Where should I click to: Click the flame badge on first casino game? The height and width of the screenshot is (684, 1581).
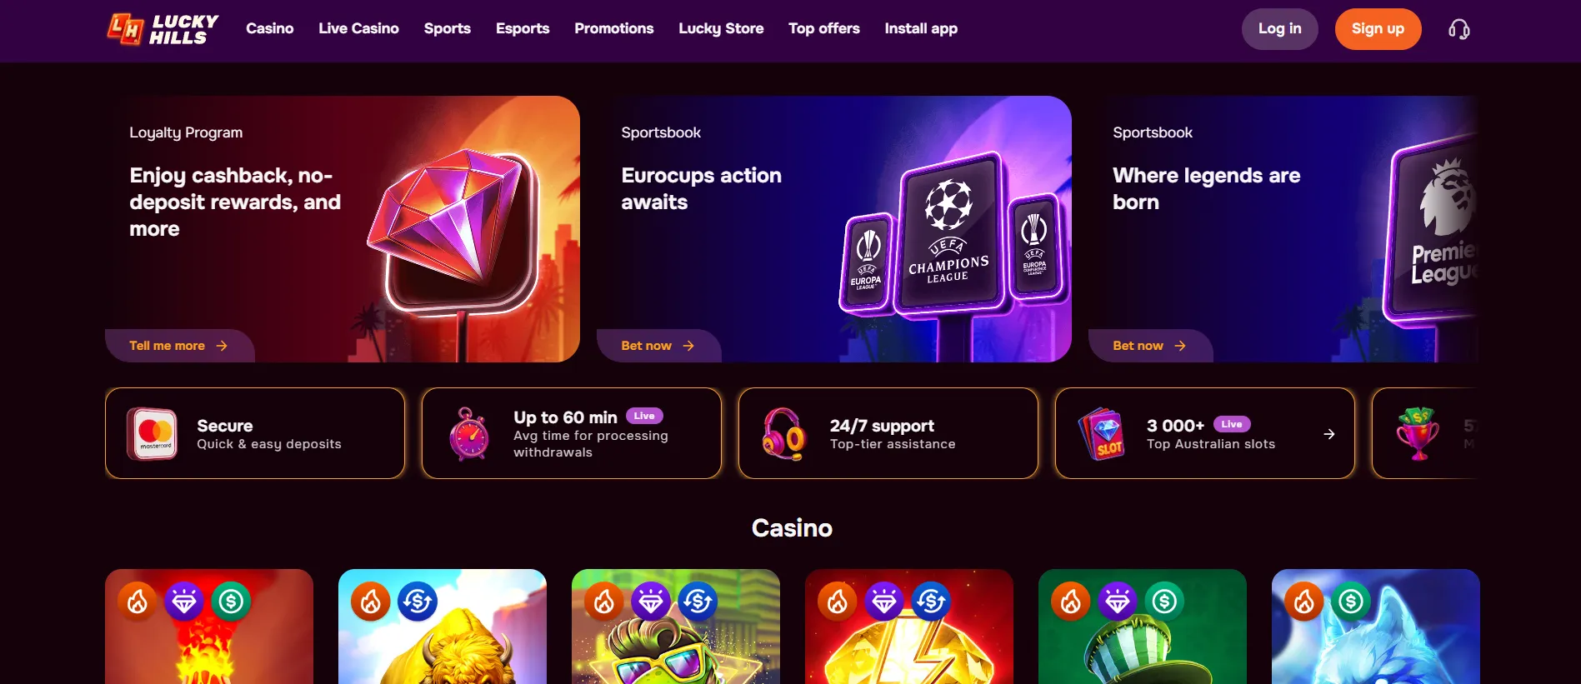tap(138, 601)
